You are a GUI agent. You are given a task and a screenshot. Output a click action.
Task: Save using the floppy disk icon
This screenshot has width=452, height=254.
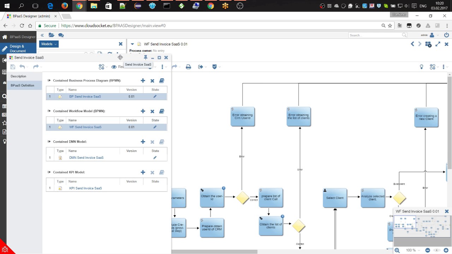pyautogui.click(x=13, y=67)
